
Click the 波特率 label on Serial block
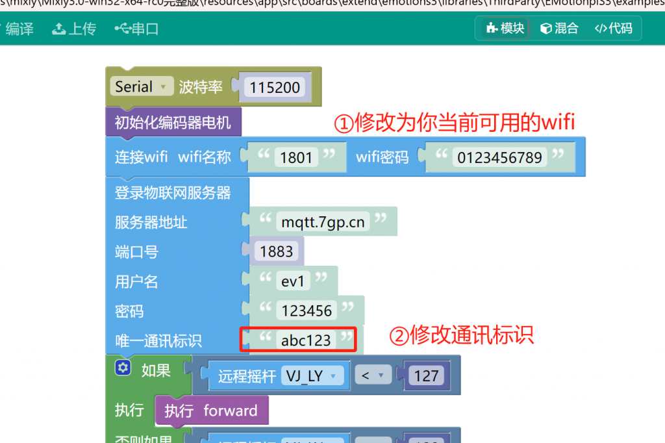(x=201, y=87)
